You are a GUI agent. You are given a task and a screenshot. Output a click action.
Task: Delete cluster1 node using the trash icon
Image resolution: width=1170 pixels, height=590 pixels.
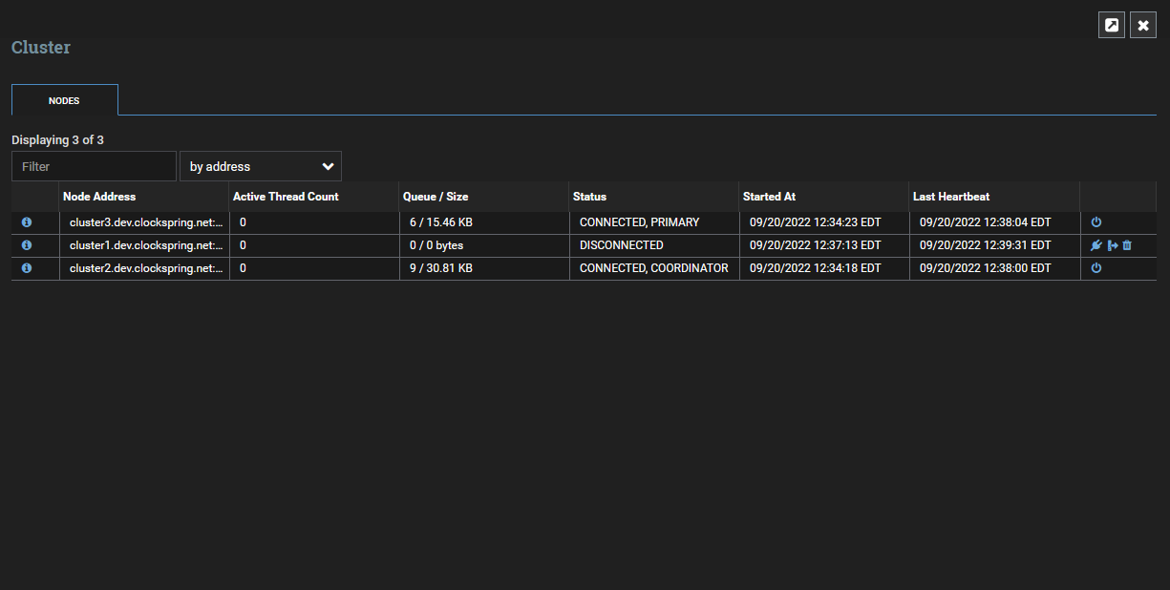1128,245
